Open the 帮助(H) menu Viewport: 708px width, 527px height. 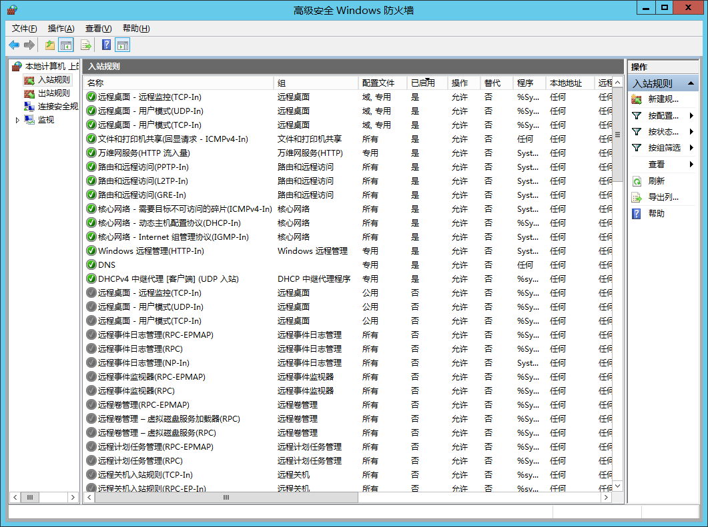coord(136,29)
